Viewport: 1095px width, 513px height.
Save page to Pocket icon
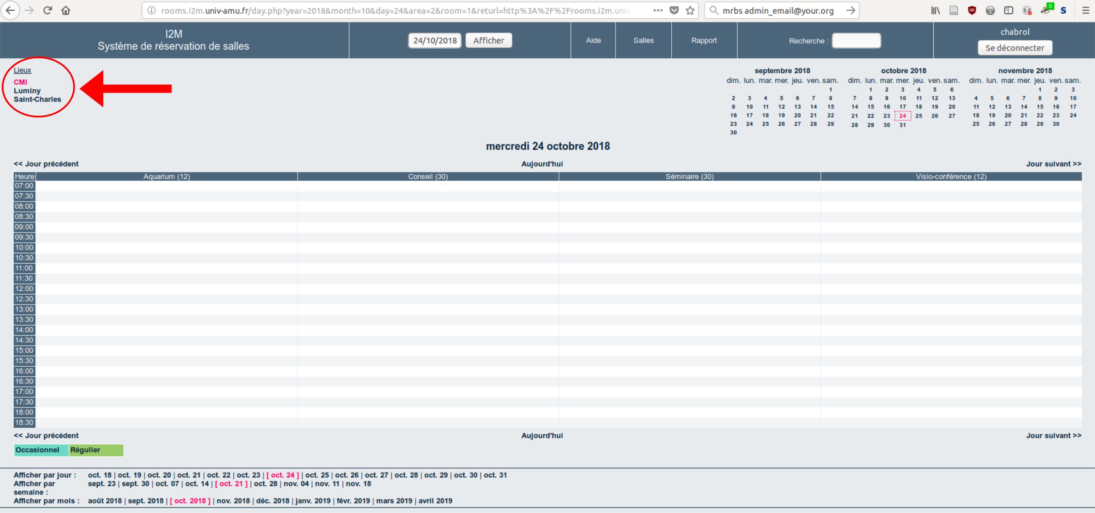[674, 10]
